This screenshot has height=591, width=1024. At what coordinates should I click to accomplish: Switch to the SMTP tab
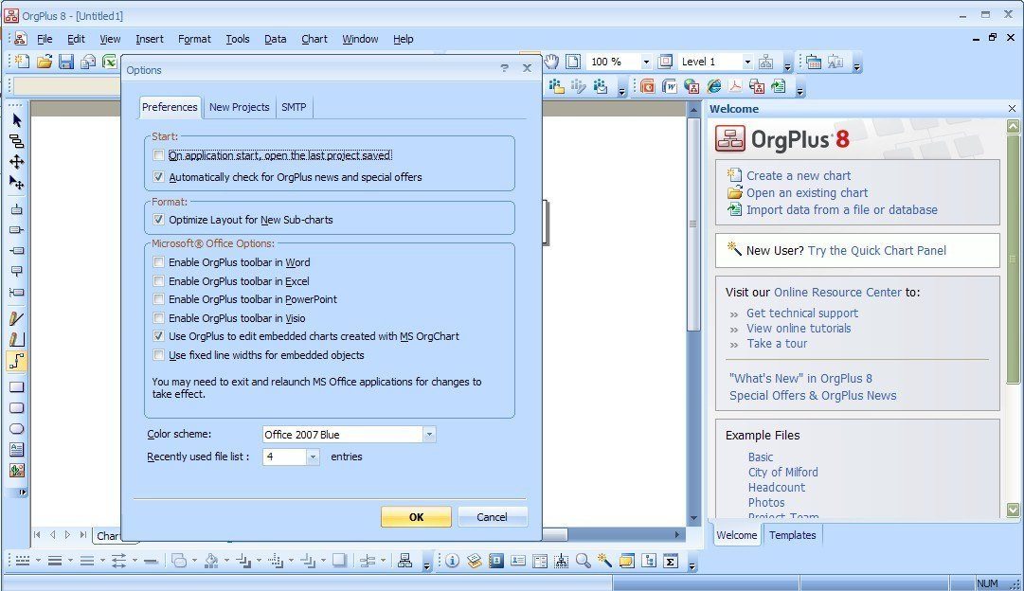294,107
